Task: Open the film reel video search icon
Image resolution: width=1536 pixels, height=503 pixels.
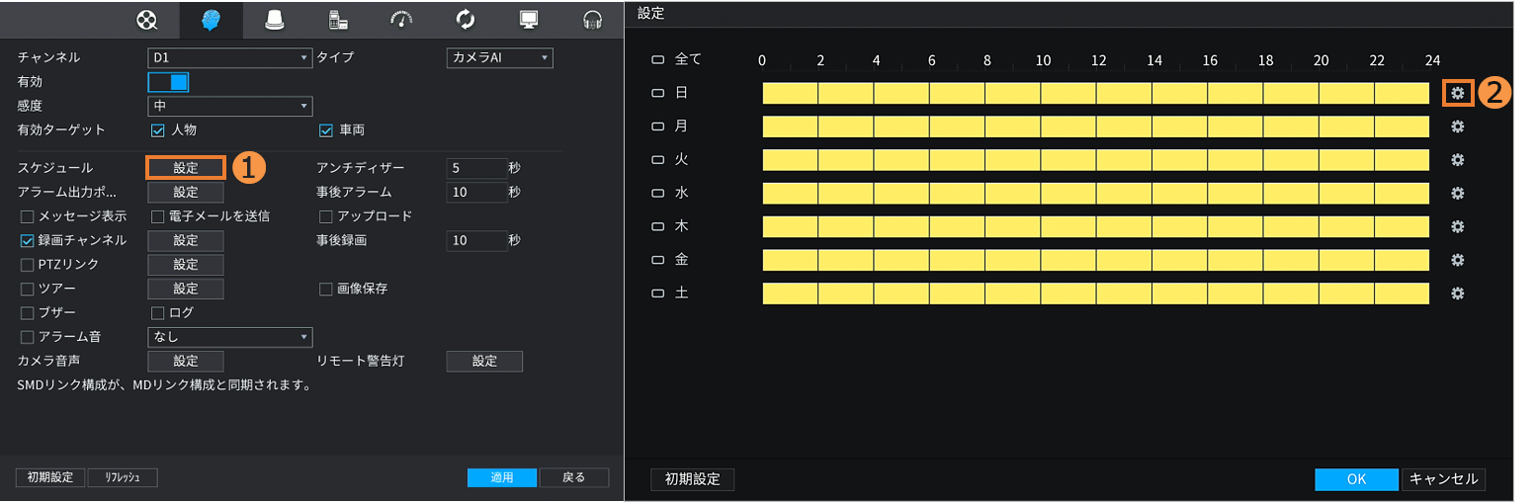Action: coord(146,20)
